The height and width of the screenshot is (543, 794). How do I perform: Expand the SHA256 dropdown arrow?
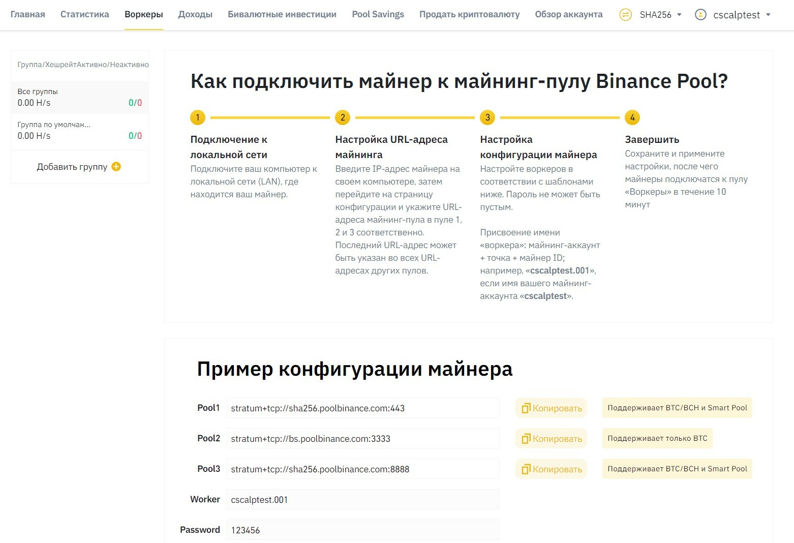point(679,15)
